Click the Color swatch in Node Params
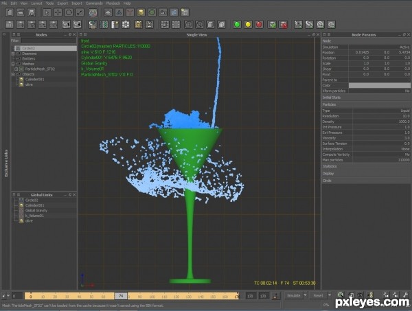The image size is (412, 311). pyautogui.click(x=380, y=85)
